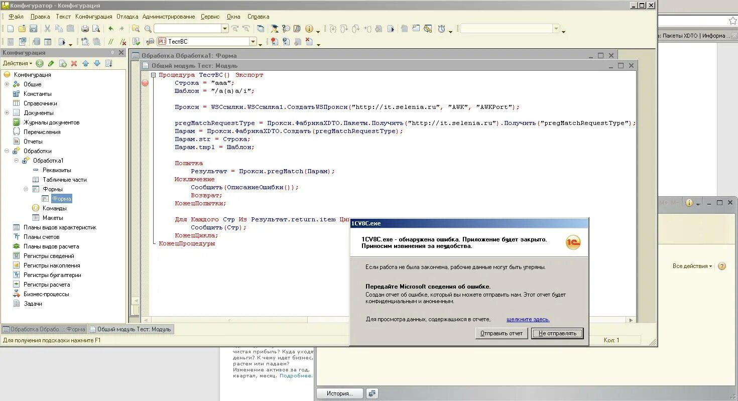Click the yellow Info icon in toolbar
The width and height of the screenshot is (738, 401).
coord(309,29)
